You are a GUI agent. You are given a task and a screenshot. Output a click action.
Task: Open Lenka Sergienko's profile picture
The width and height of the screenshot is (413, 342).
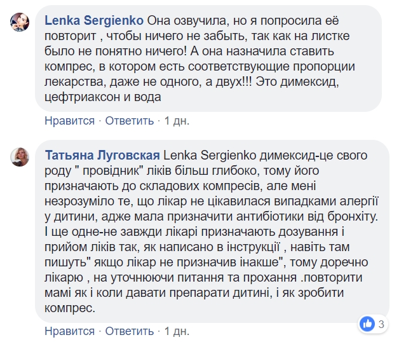[x=20, y=22]
